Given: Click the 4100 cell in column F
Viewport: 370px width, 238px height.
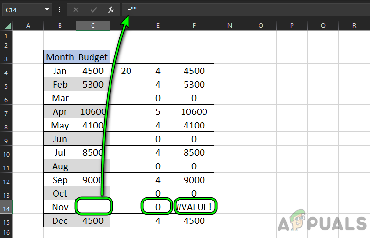Looking at the screenshot, I should (x=194, y=125).
